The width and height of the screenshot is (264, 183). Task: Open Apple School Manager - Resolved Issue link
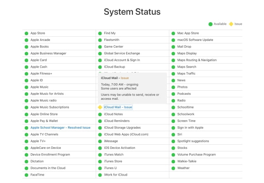pos(61,127)
